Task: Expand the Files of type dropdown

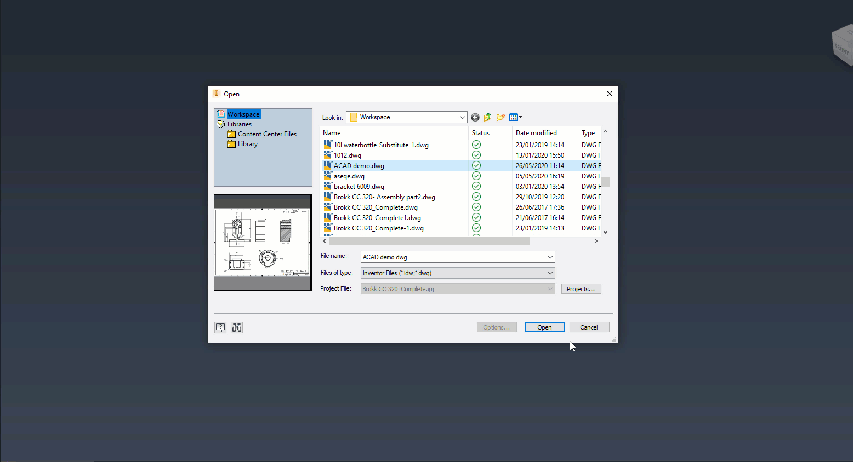Action: (550, 273)
